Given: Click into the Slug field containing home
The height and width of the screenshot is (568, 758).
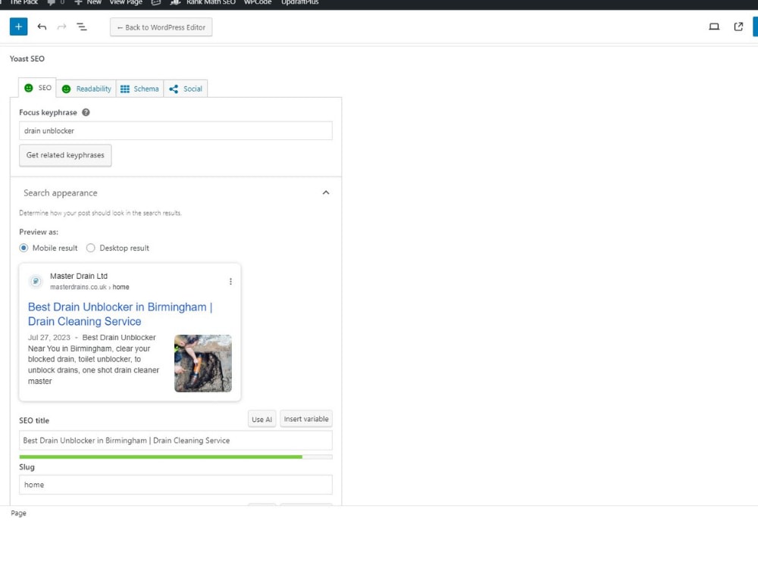Looking at the screenshot, I should click(176, 485).
